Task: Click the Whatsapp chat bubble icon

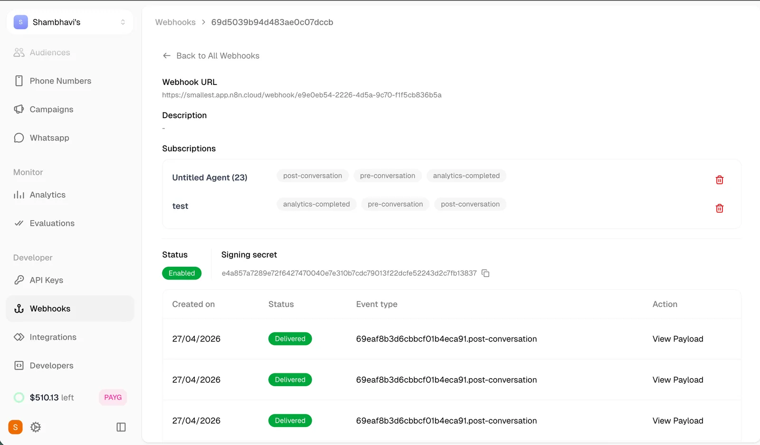Action: coord(19,138)
